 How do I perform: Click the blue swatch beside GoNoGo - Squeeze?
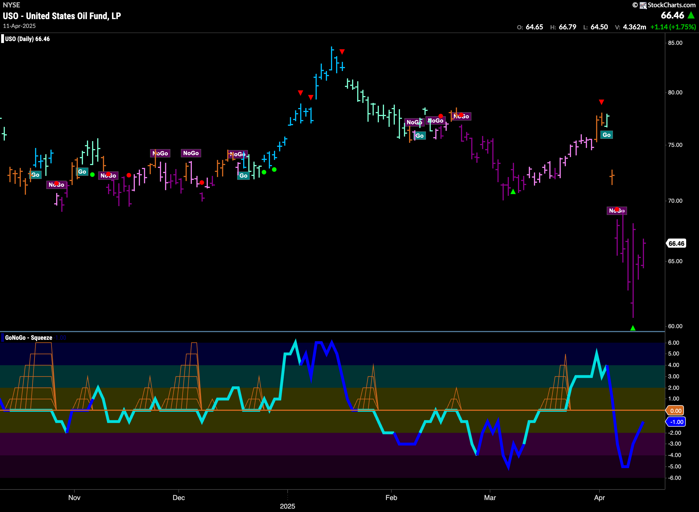(3, 338)
